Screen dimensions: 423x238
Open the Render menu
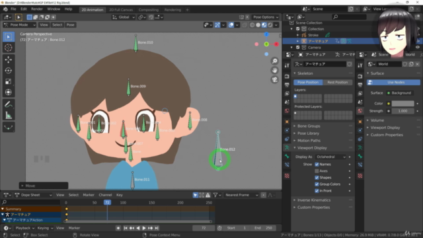tap(37, 9)
